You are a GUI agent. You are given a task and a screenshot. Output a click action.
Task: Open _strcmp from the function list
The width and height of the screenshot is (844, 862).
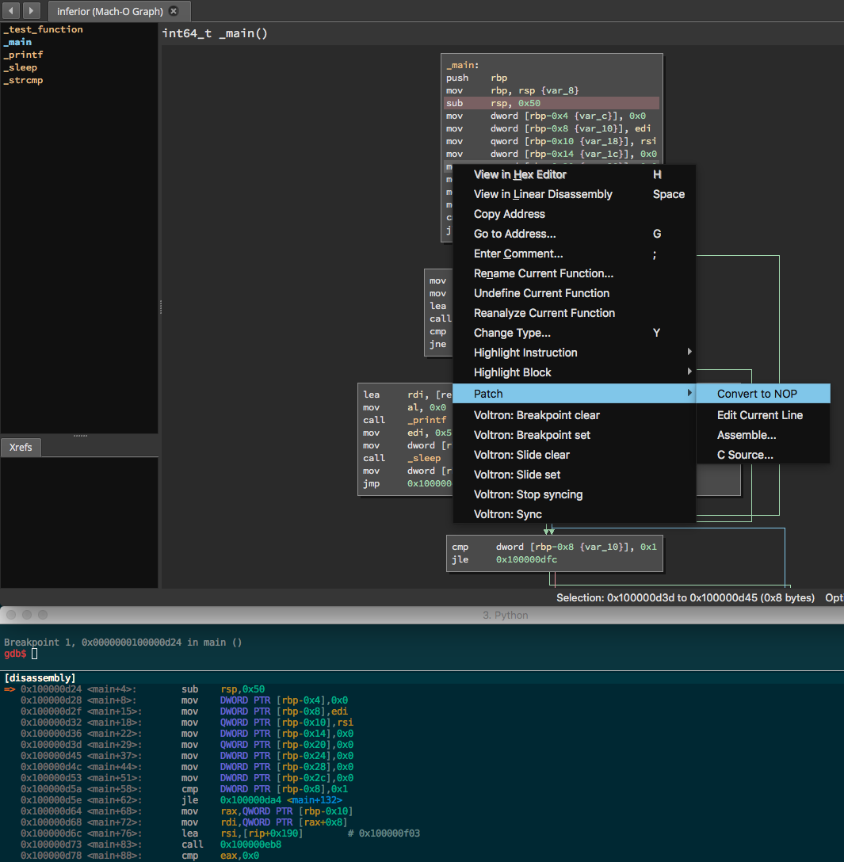23,80
